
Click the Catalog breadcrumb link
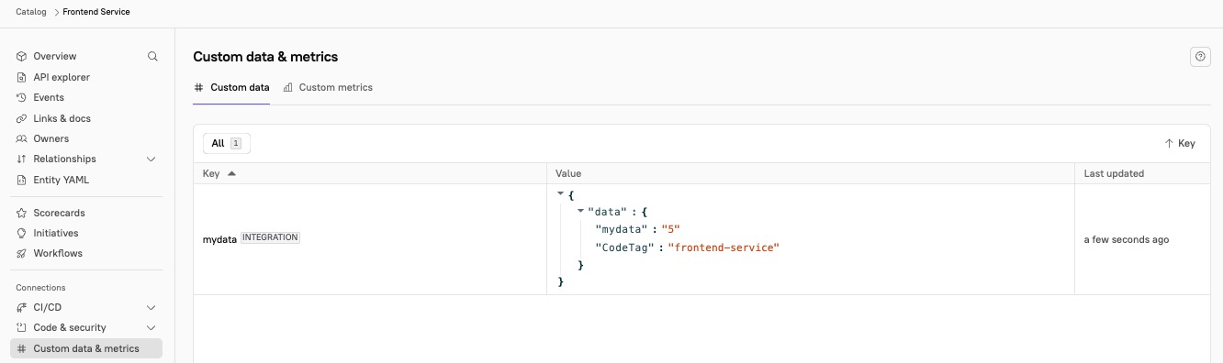31,12
